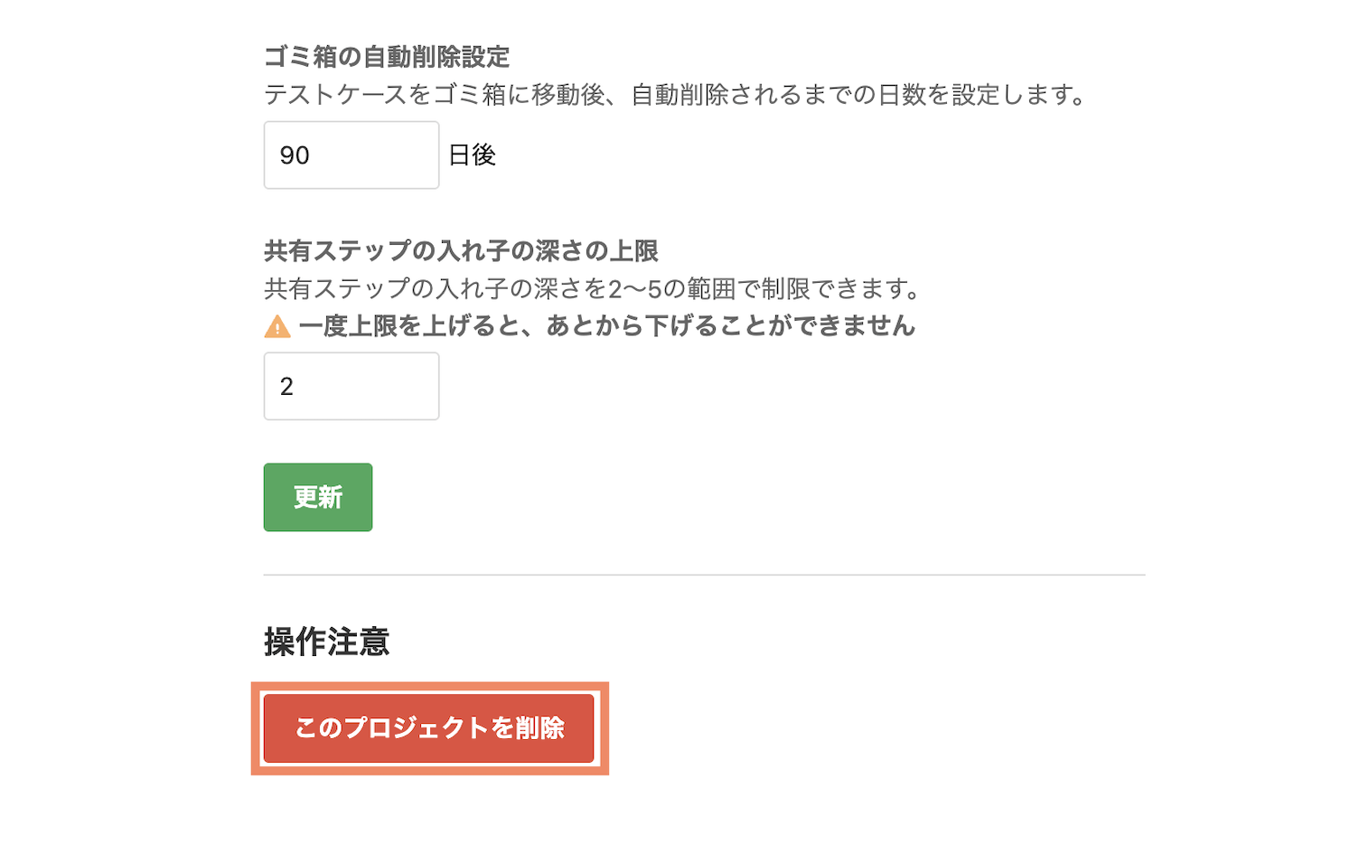Screen dimensions: 1350x844
Task: Click the text 共有ステップ in the range description
Action: coord(337,289)
